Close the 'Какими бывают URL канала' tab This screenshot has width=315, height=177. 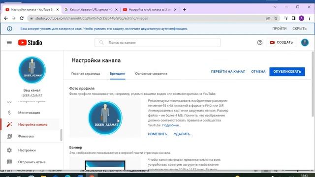point(116,9)
